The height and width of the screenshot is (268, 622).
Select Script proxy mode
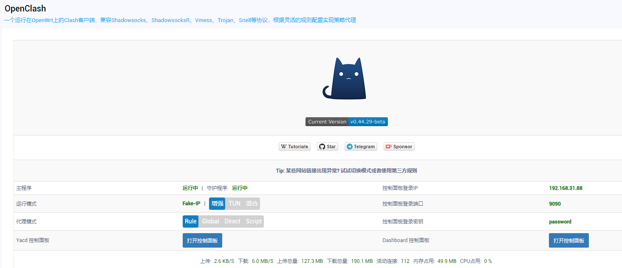coord(254,221)
